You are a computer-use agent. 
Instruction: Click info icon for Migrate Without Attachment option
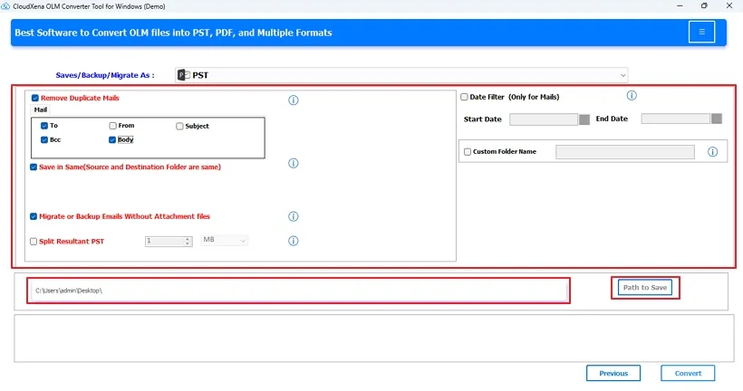point(293,217)
